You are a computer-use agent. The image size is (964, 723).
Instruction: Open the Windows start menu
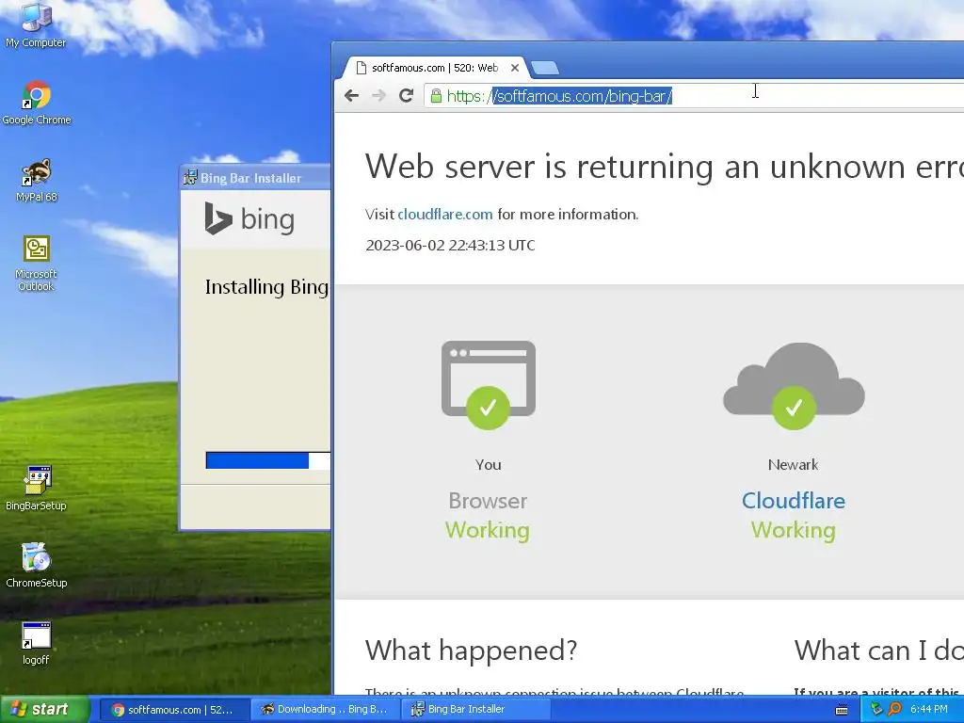pyautogui.click(x=44, y=709)
